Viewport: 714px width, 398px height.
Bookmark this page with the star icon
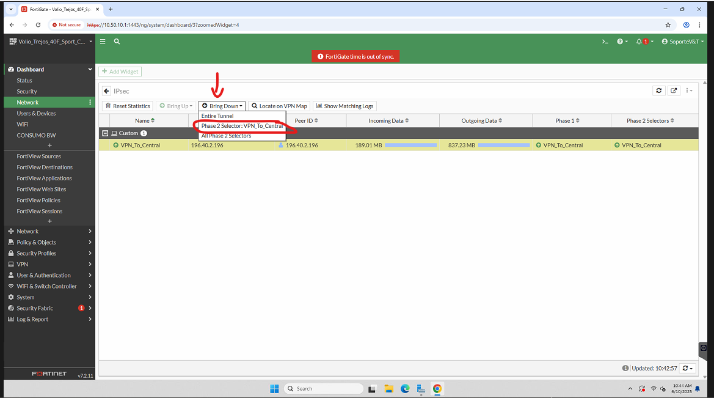668,25
